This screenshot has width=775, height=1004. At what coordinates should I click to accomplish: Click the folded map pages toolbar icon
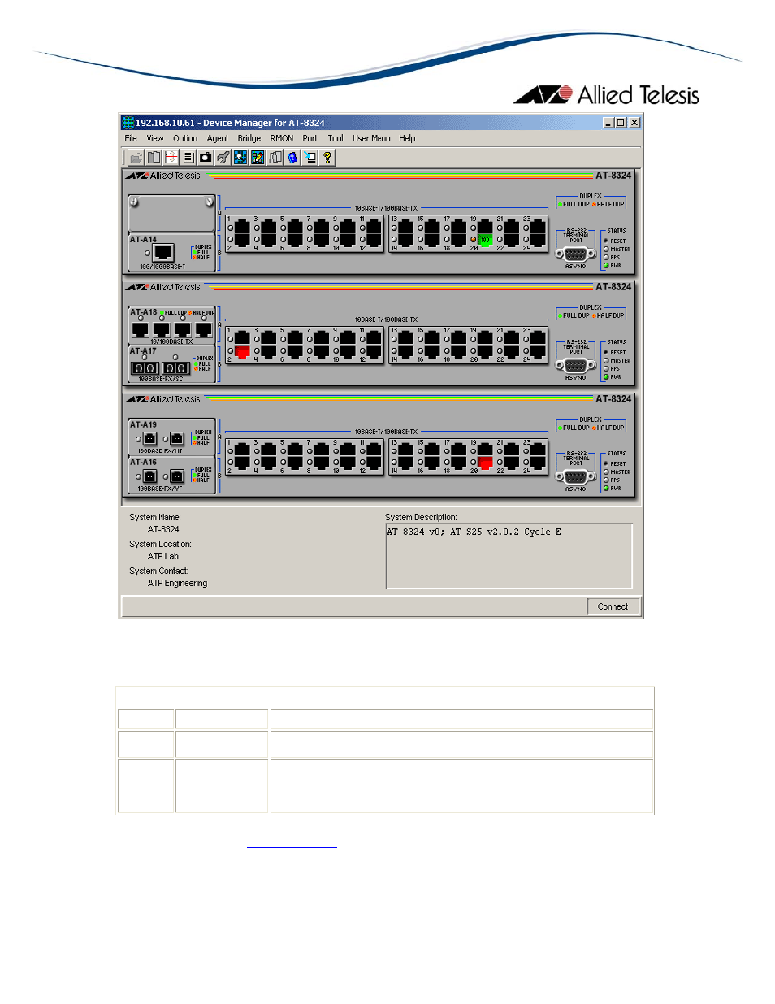pos(275,158)
